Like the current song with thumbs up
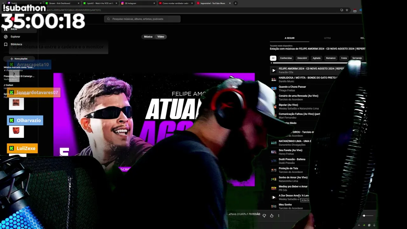Viewport: 407px width, 229px height. tap(272, 216)
